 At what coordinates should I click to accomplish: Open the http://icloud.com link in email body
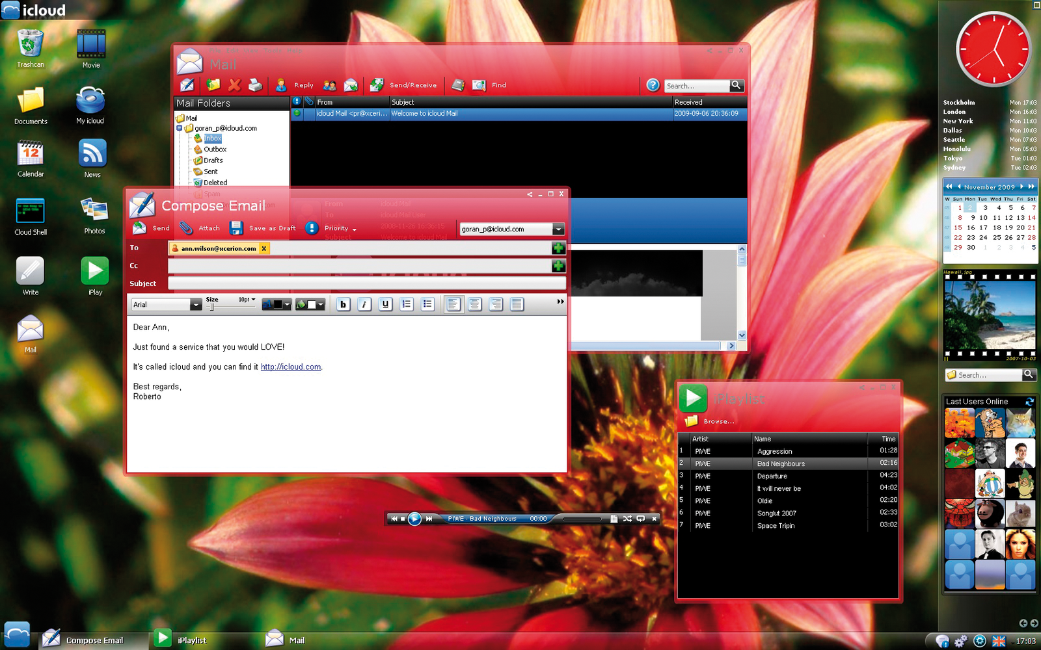(x=291, y=367)
